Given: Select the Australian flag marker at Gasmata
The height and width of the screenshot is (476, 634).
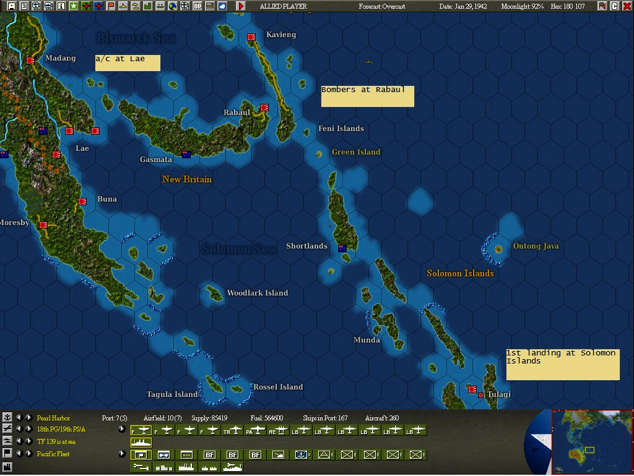Looking at the screenshot, I should [186, 155].
